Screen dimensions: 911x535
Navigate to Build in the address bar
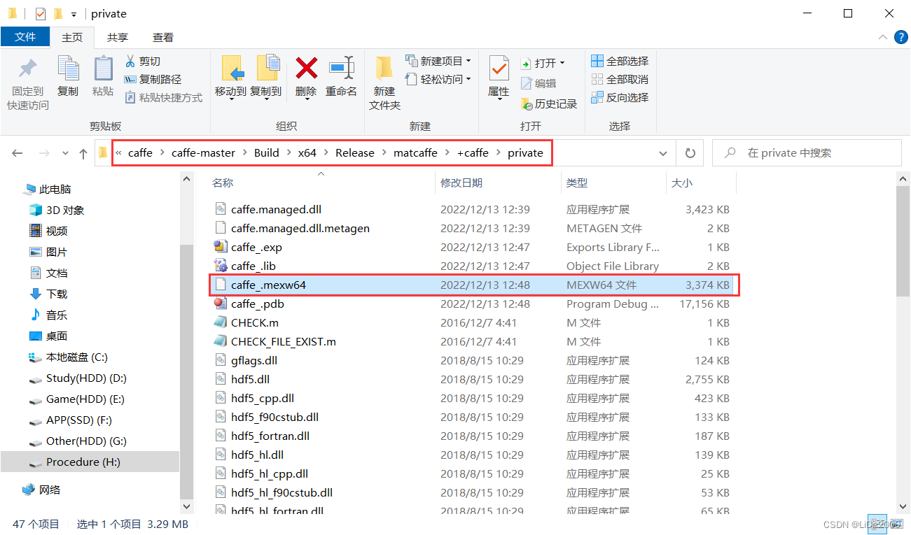click(x=267, y=152)
